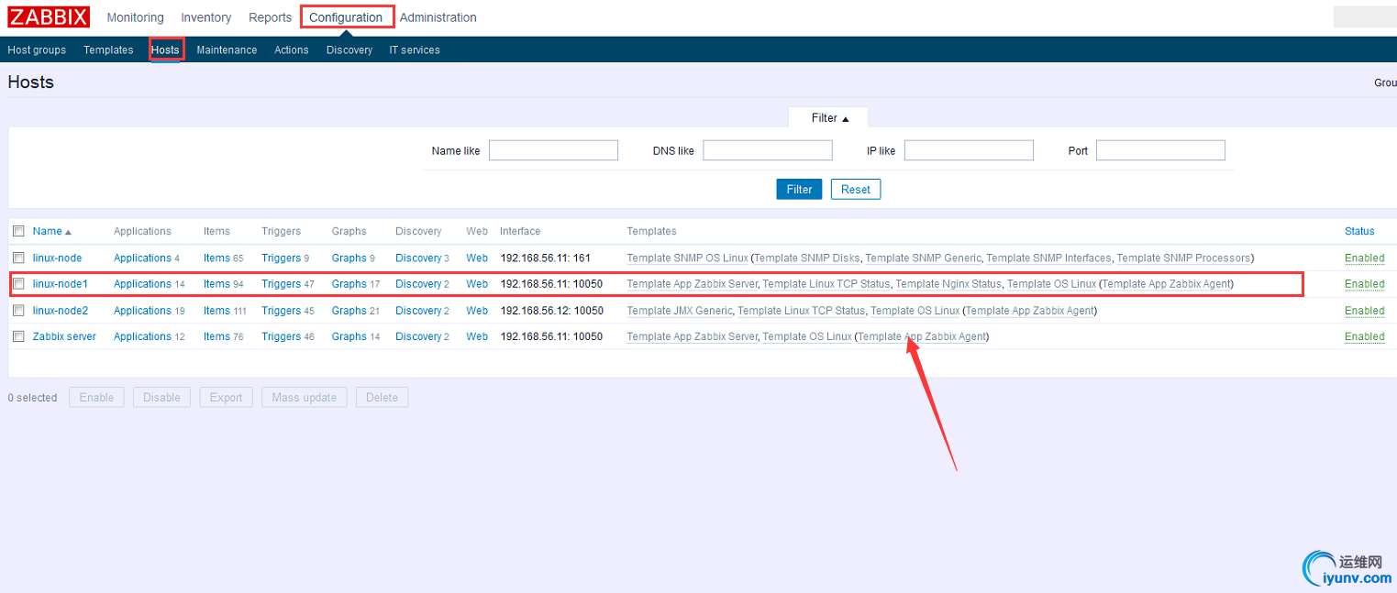The width and height of the screenshot is (1397, 593).
Task: Open the linux-node2 host
Action: (x=61, y=311)
